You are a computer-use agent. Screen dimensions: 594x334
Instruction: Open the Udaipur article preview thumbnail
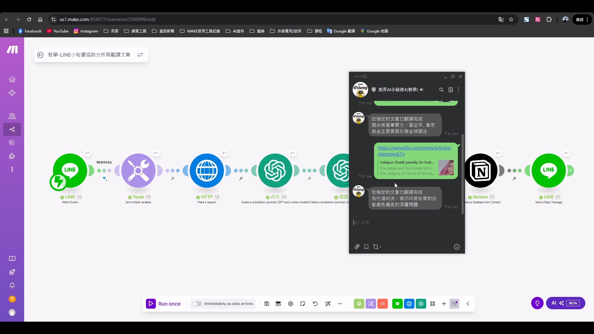click(446, 168)
